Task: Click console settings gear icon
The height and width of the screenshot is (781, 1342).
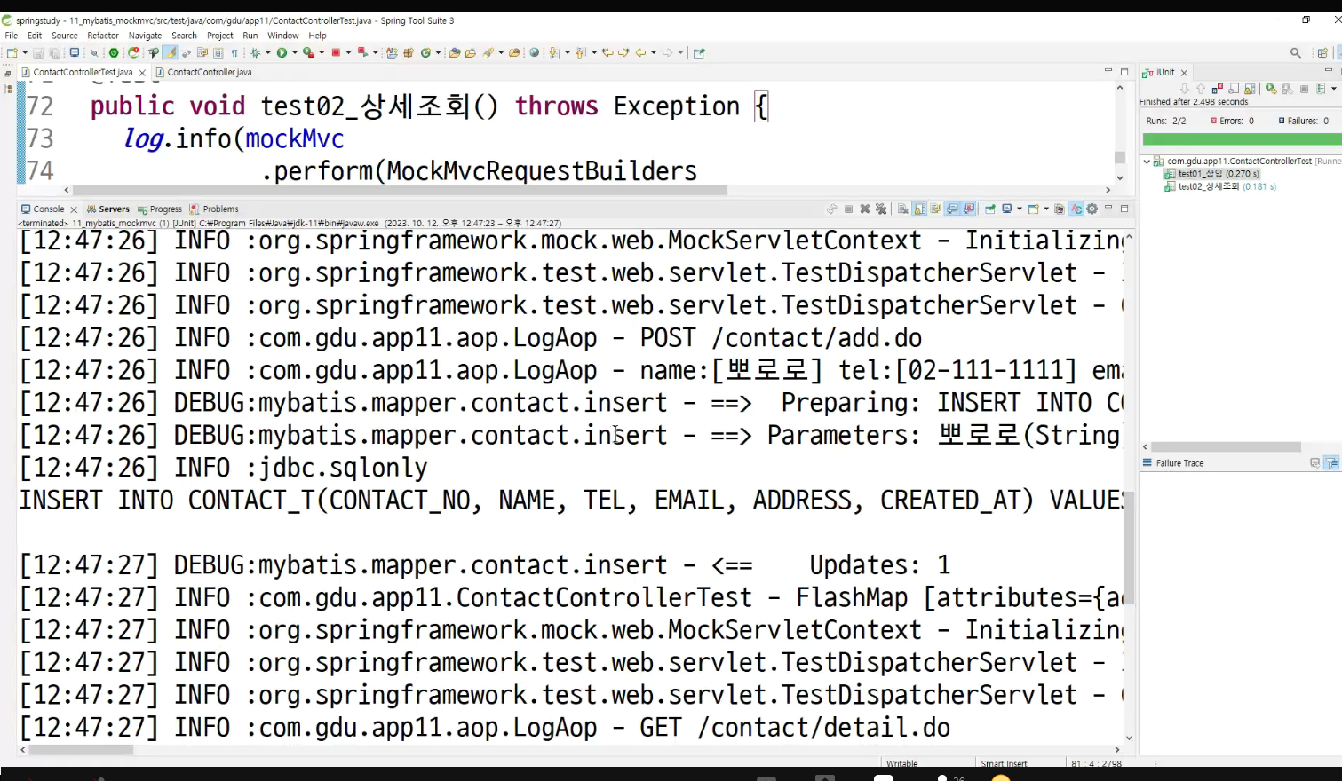Action: coord(1092,209)
